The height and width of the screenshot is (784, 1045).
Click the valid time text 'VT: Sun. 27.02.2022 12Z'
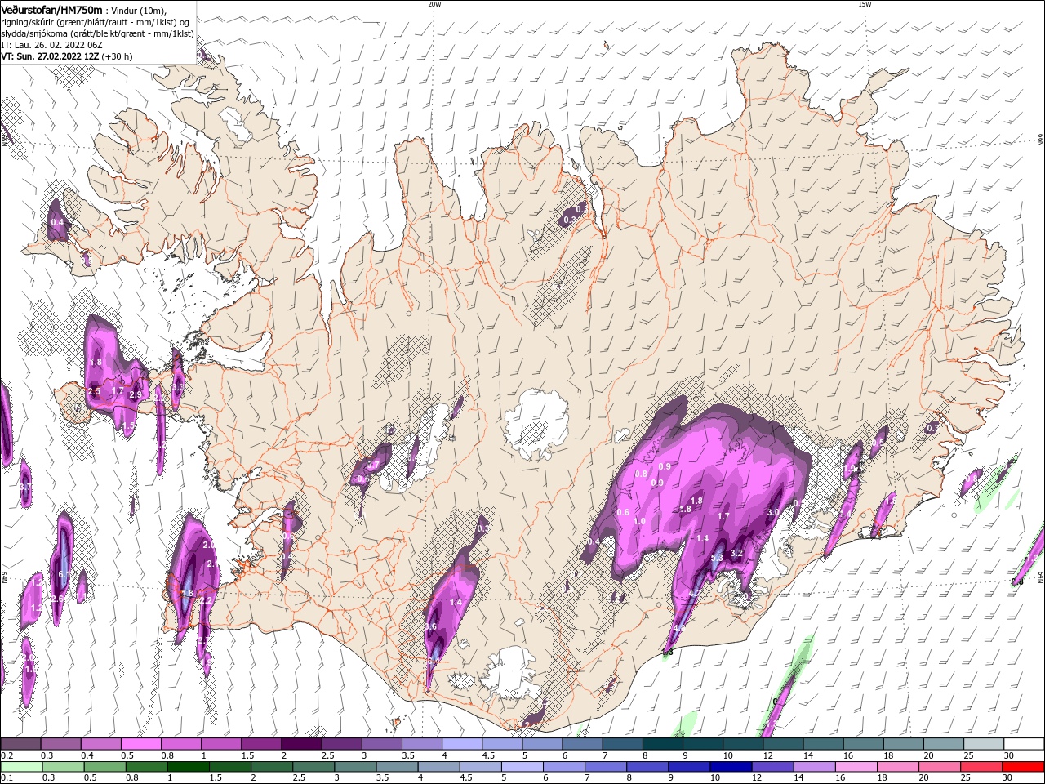click(x=50, y=56)
